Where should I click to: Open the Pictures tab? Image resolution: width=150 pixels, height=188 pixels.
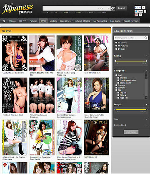[x=33, y=21]
